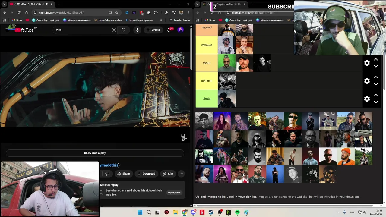Reload the YouTube tab
Image resolution: width=386 pixels, height=217 pixels.
[x=19, y=13]
